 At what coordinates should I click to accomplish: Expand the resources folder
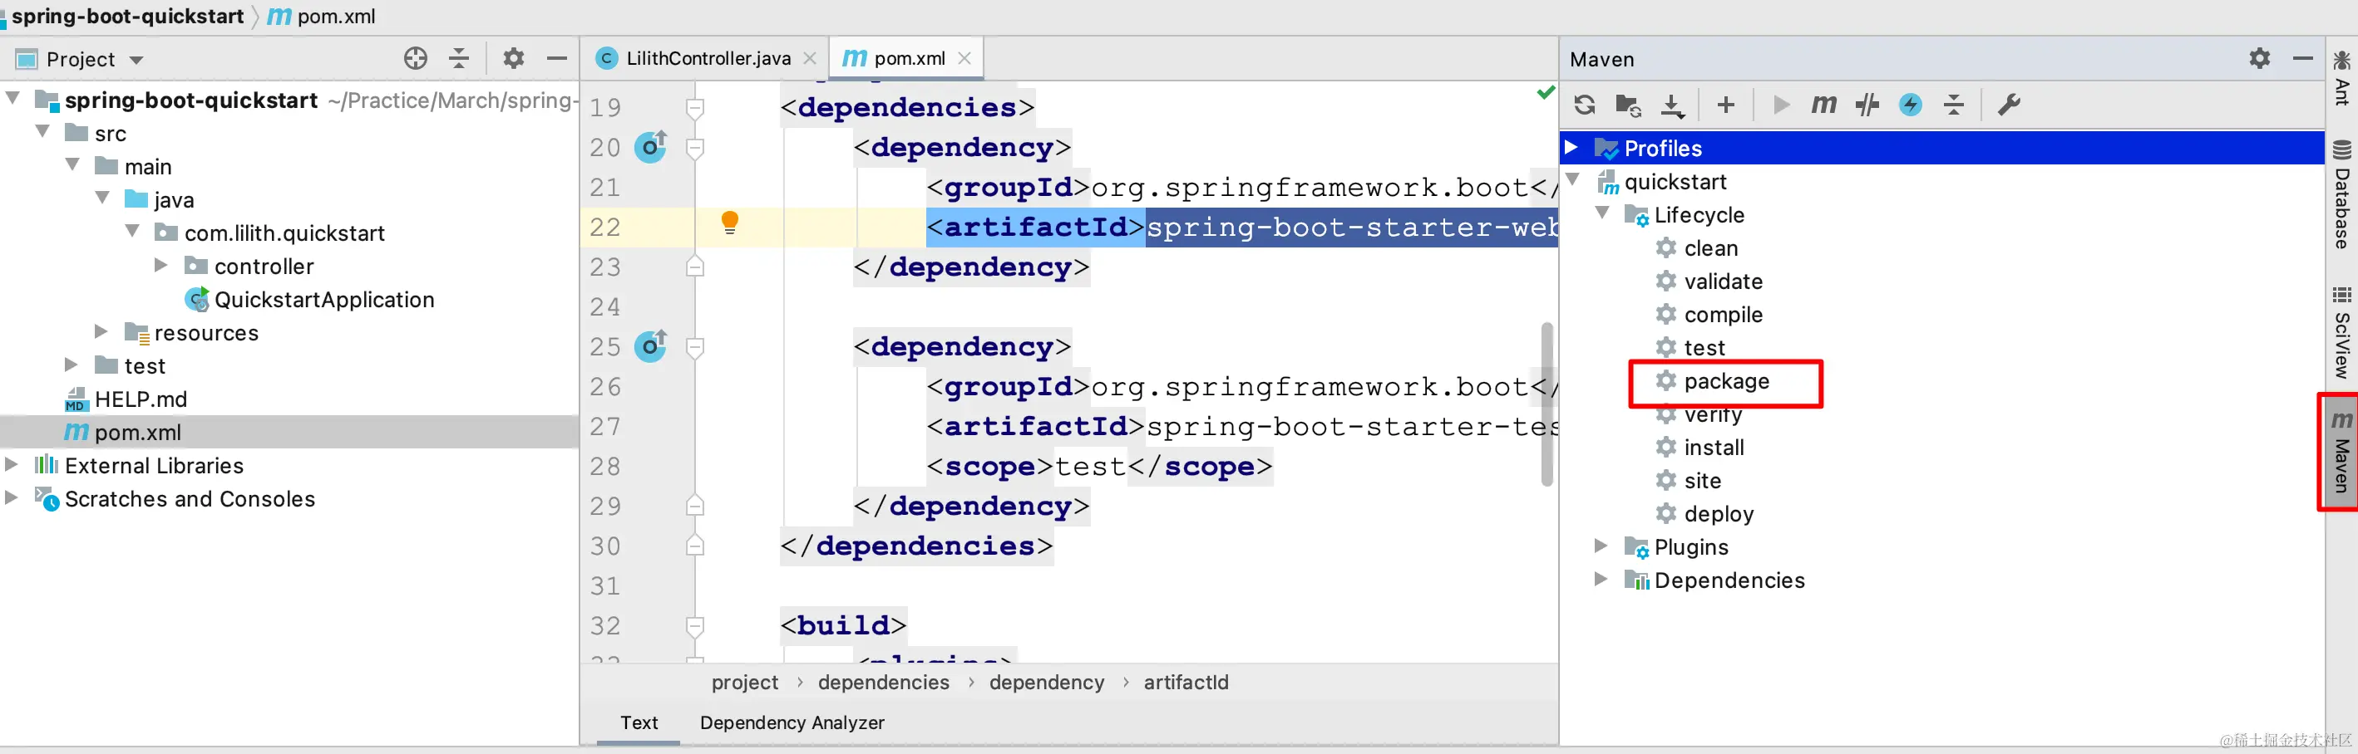[101, 330]
